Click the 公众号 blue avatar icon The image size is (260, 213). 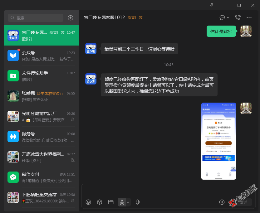(x=13, y=56)
